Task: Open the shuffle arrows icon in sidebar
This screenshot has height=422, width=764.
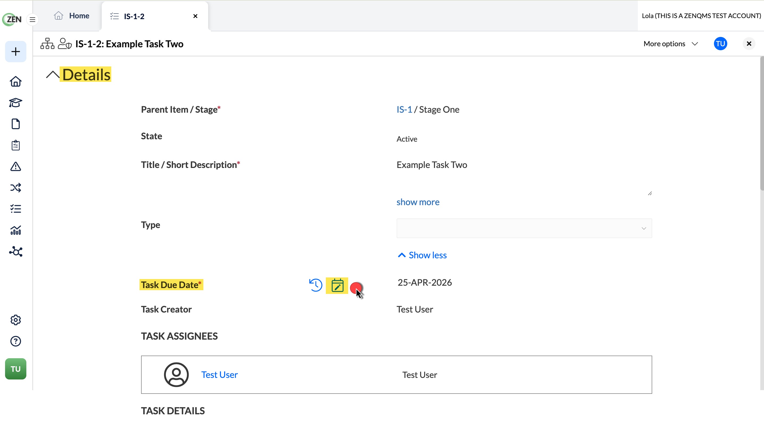Action: click(16, 187)
